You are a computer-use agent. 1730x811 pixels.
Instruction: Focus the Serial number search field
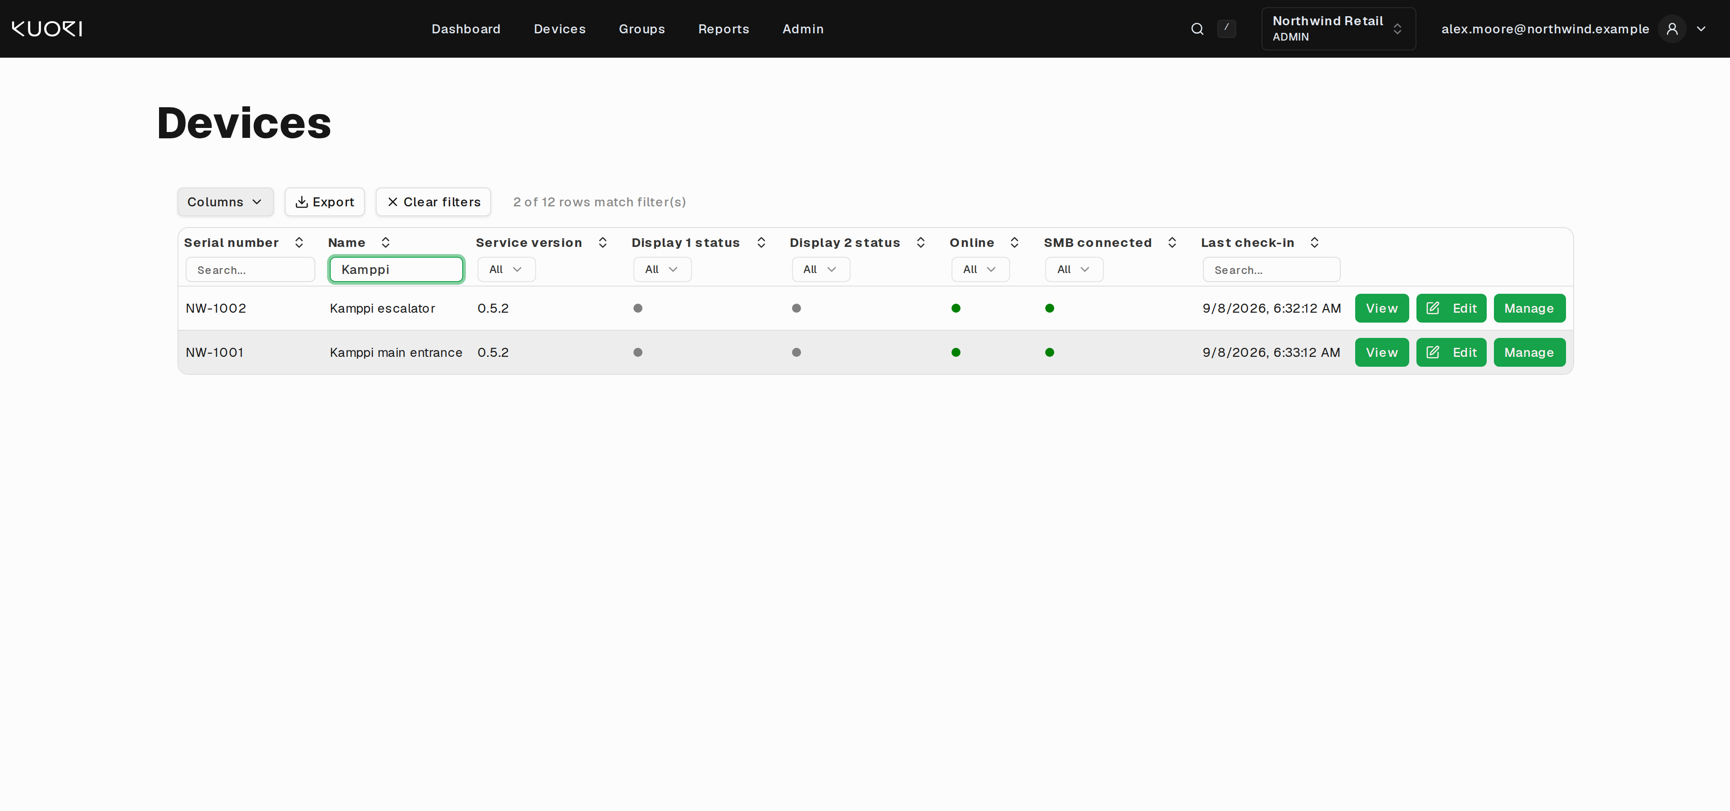[250, 269]
